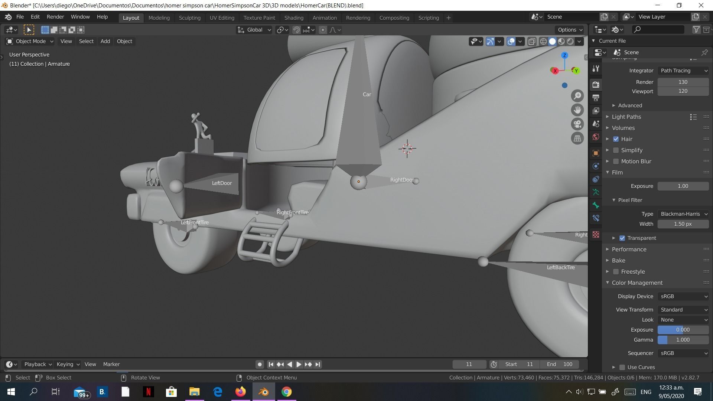Open the World properties tab

(x=596, y=137)
